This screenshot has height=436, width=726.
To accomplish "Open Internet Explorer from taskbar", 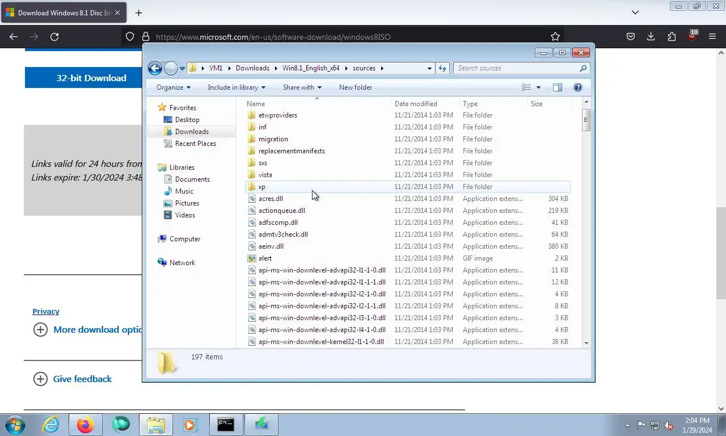I will [x=50, y=425].
